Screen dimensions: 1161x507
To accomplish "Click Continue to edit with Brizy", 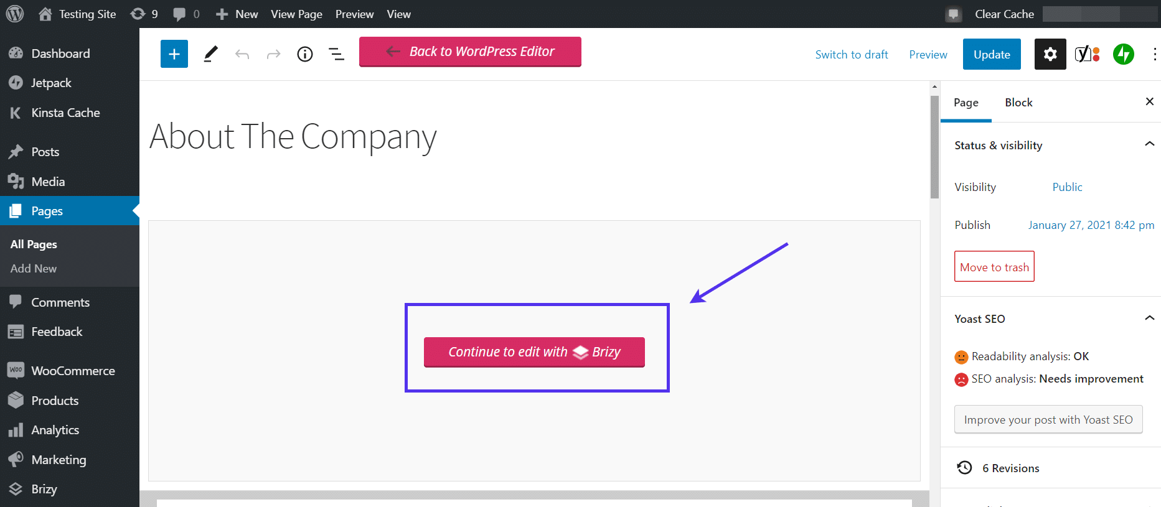I will coord(534,352).
